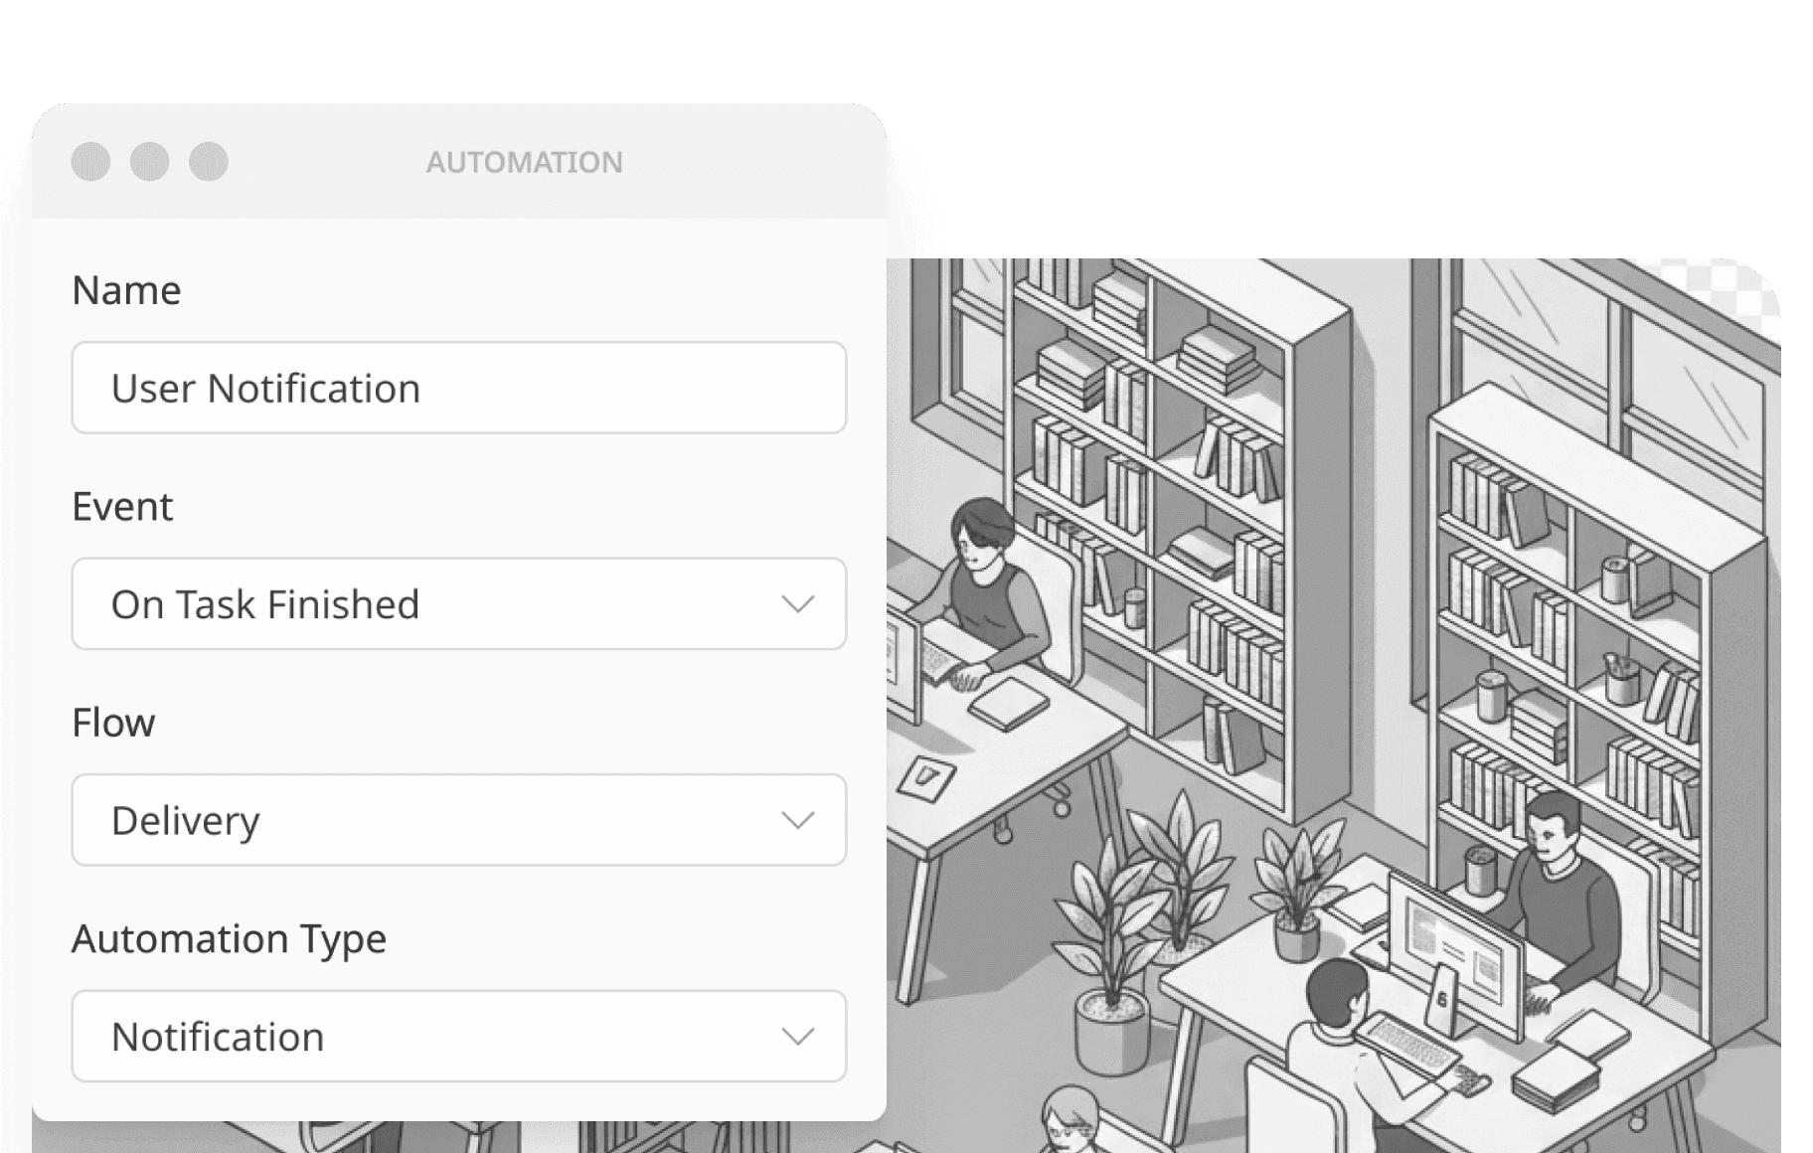Screen dimensions: 1813x1153
Task: Click the Name field label
Action: tap(126, 290)
